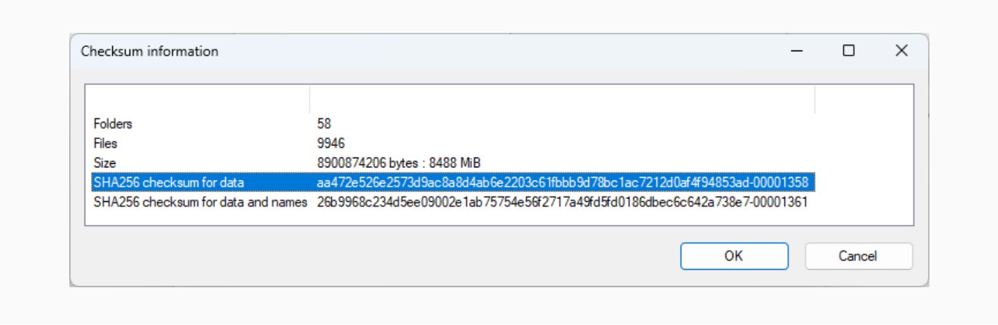Click the folder count value 58
Screen dimensions: 998x325
coord(324,124)
